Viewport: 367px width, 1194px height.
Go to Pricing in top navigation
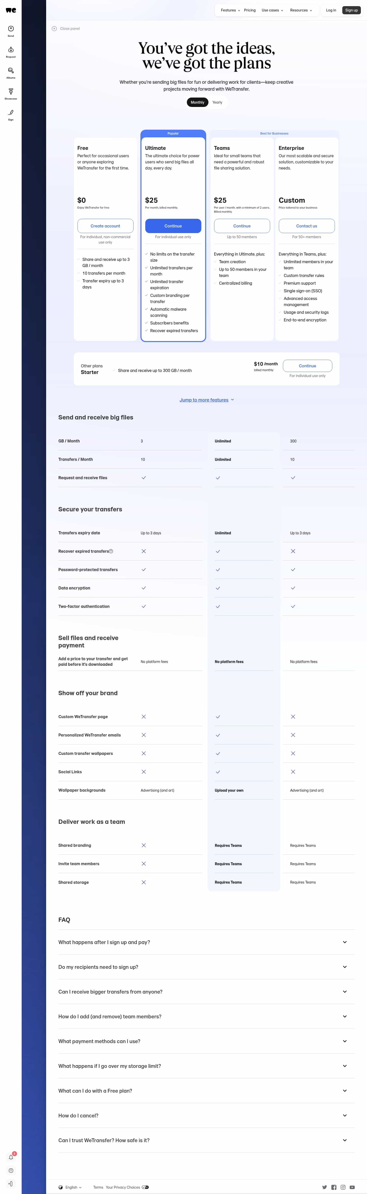coord(250,10)
